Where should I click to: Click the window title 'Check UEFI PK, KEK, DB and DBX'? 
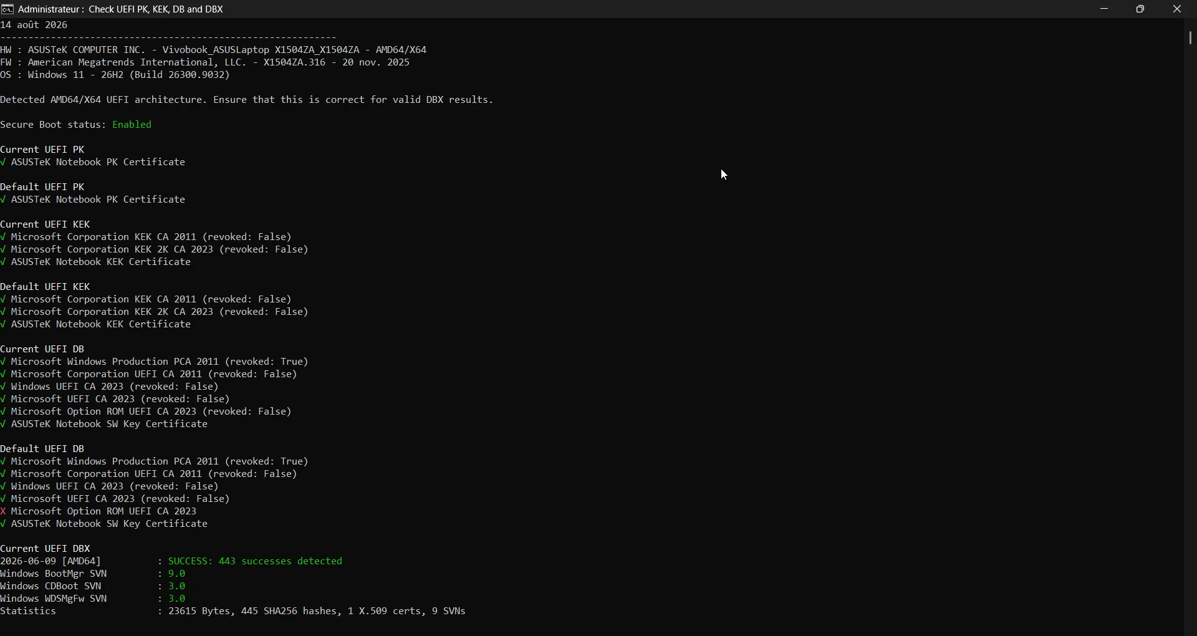point(156,9)
